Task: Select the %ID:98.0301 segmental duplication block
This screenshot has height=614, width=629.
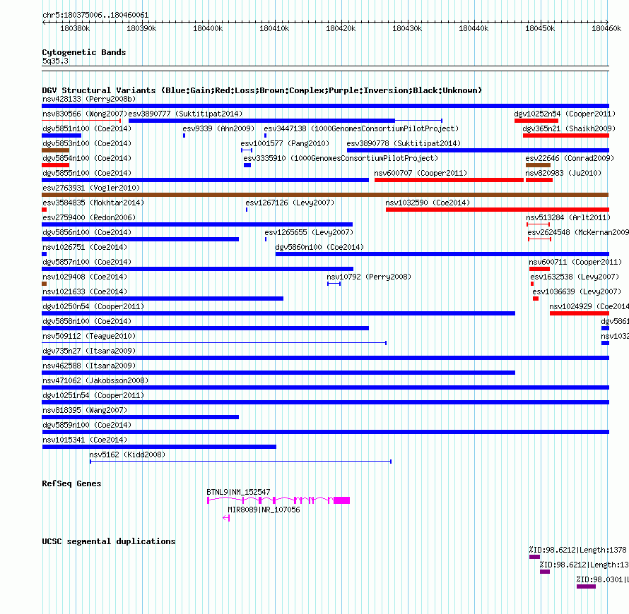Action: click(x=586, y=586)
